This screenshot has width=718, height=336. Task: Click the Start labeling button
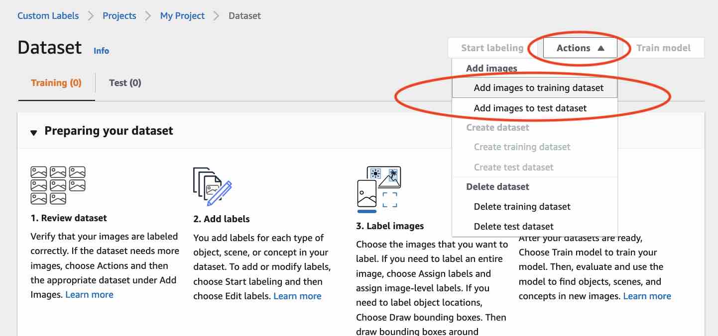point(492,48)
